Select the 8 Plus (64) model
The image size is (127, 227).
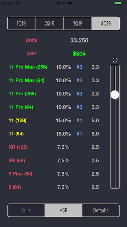(x=20, y=174)
